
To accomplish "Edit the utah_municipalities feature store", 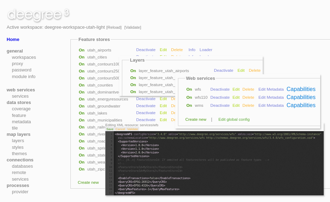I will (163, 119).
